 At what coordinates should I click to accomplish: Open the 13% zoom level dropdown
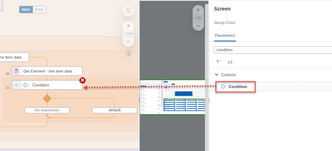pyautogui.click(x=198, y=18)
